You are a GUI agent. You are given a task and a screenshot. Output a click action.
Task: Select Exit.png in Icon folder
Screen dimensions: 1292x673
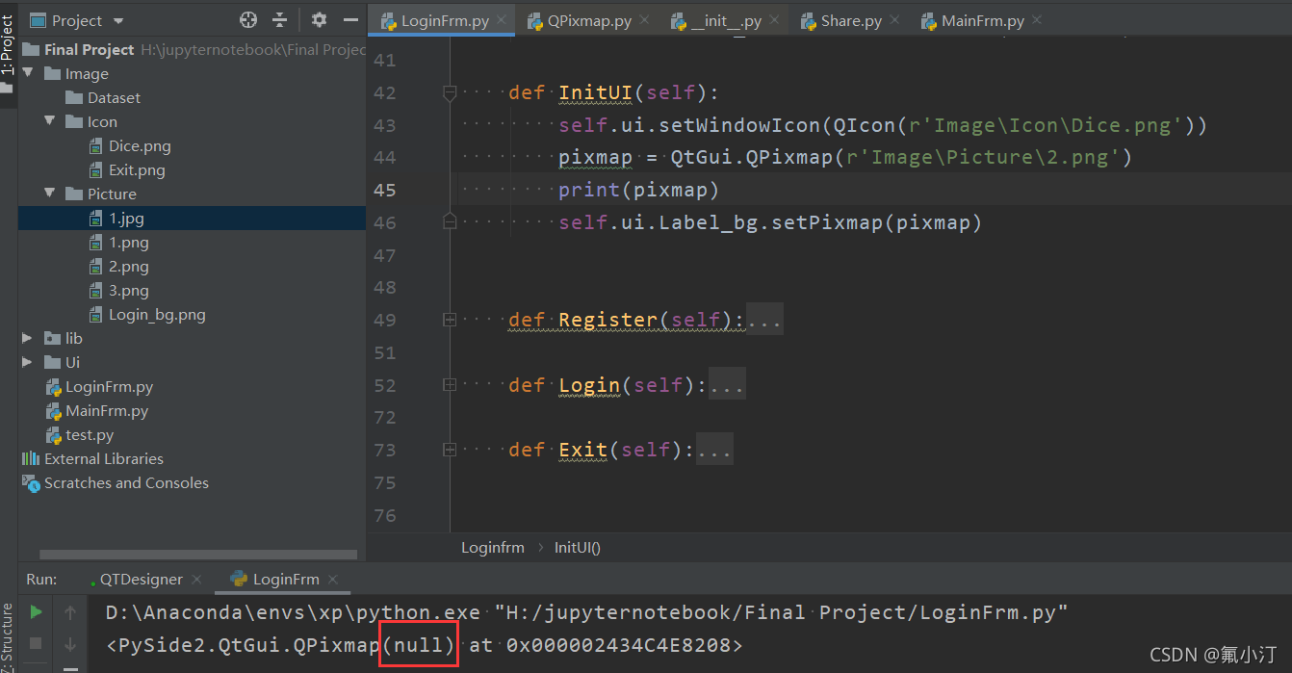pyautogui.click(x=127, y=170)
